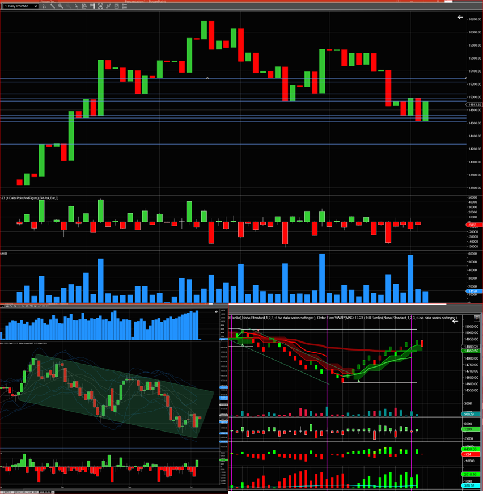Click the bar type icon in top toolbar
Image resolution: width=483 pixels, height=494 pixels.
coord(44,6)
